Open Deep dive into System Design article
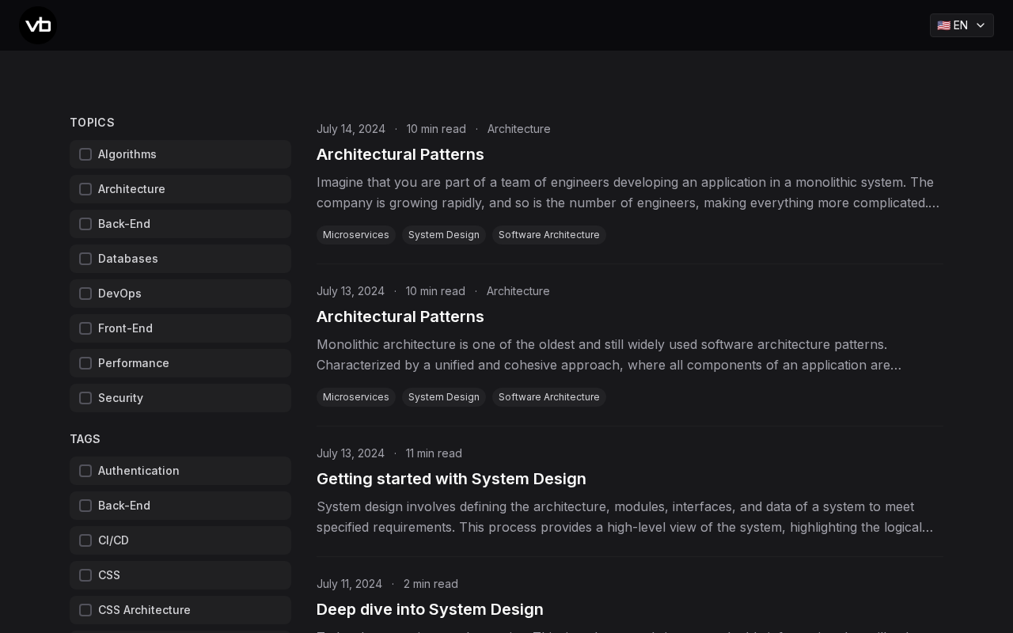Viewport: 1013px width, 633px height. click(430, 609)
